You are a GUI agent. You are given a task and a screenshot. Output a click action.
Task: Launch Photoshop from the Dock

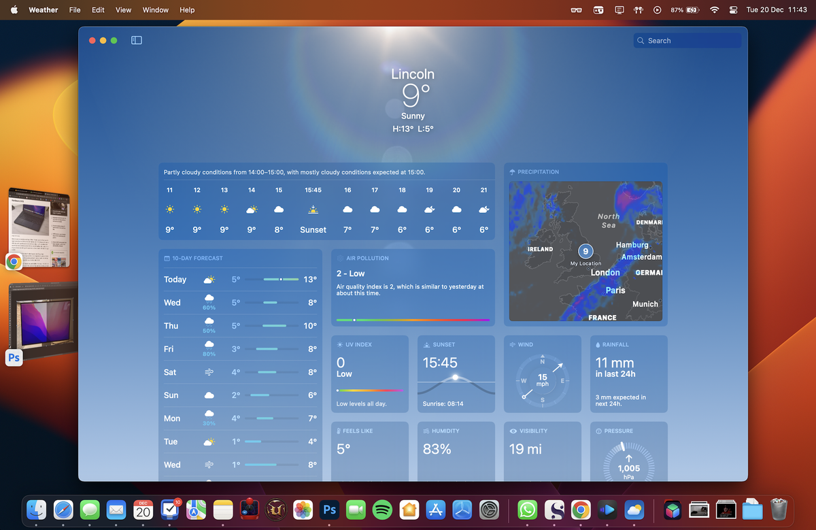(329, 509)
